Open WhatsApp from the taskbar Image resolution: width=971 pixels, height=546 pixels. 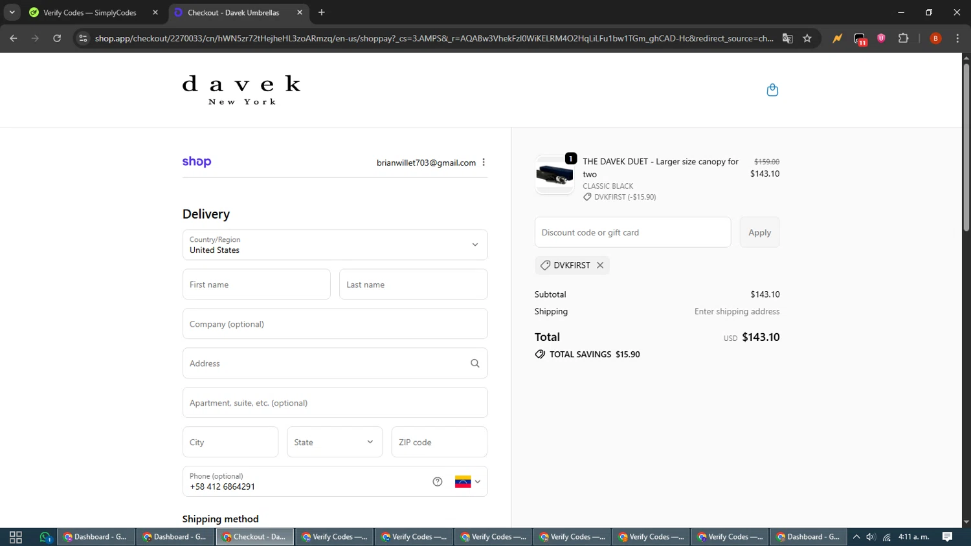click(x=45, y=537)
